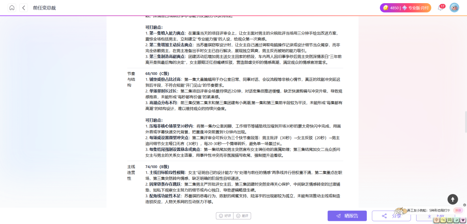Click the black scroll-to-top arrow
Screen dimensions: 467x224
452,199
